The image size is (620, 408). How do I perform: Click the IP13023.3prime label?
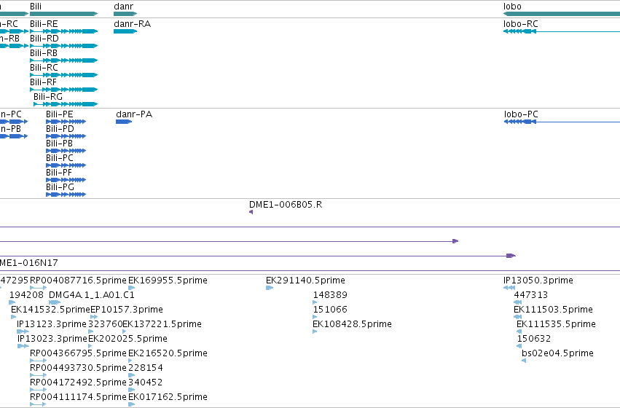(52, 339)
